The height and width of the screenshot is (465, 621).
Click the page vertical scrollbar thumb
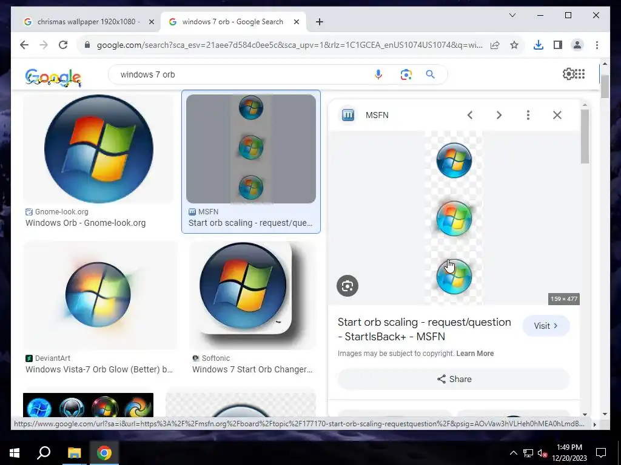point(605,86)
